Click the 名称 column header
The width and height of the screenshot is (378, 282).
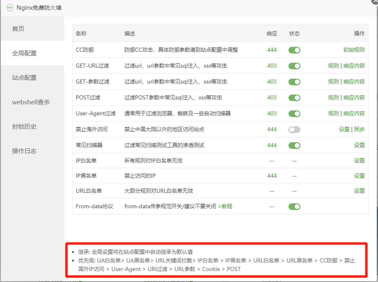pos(81,33)
